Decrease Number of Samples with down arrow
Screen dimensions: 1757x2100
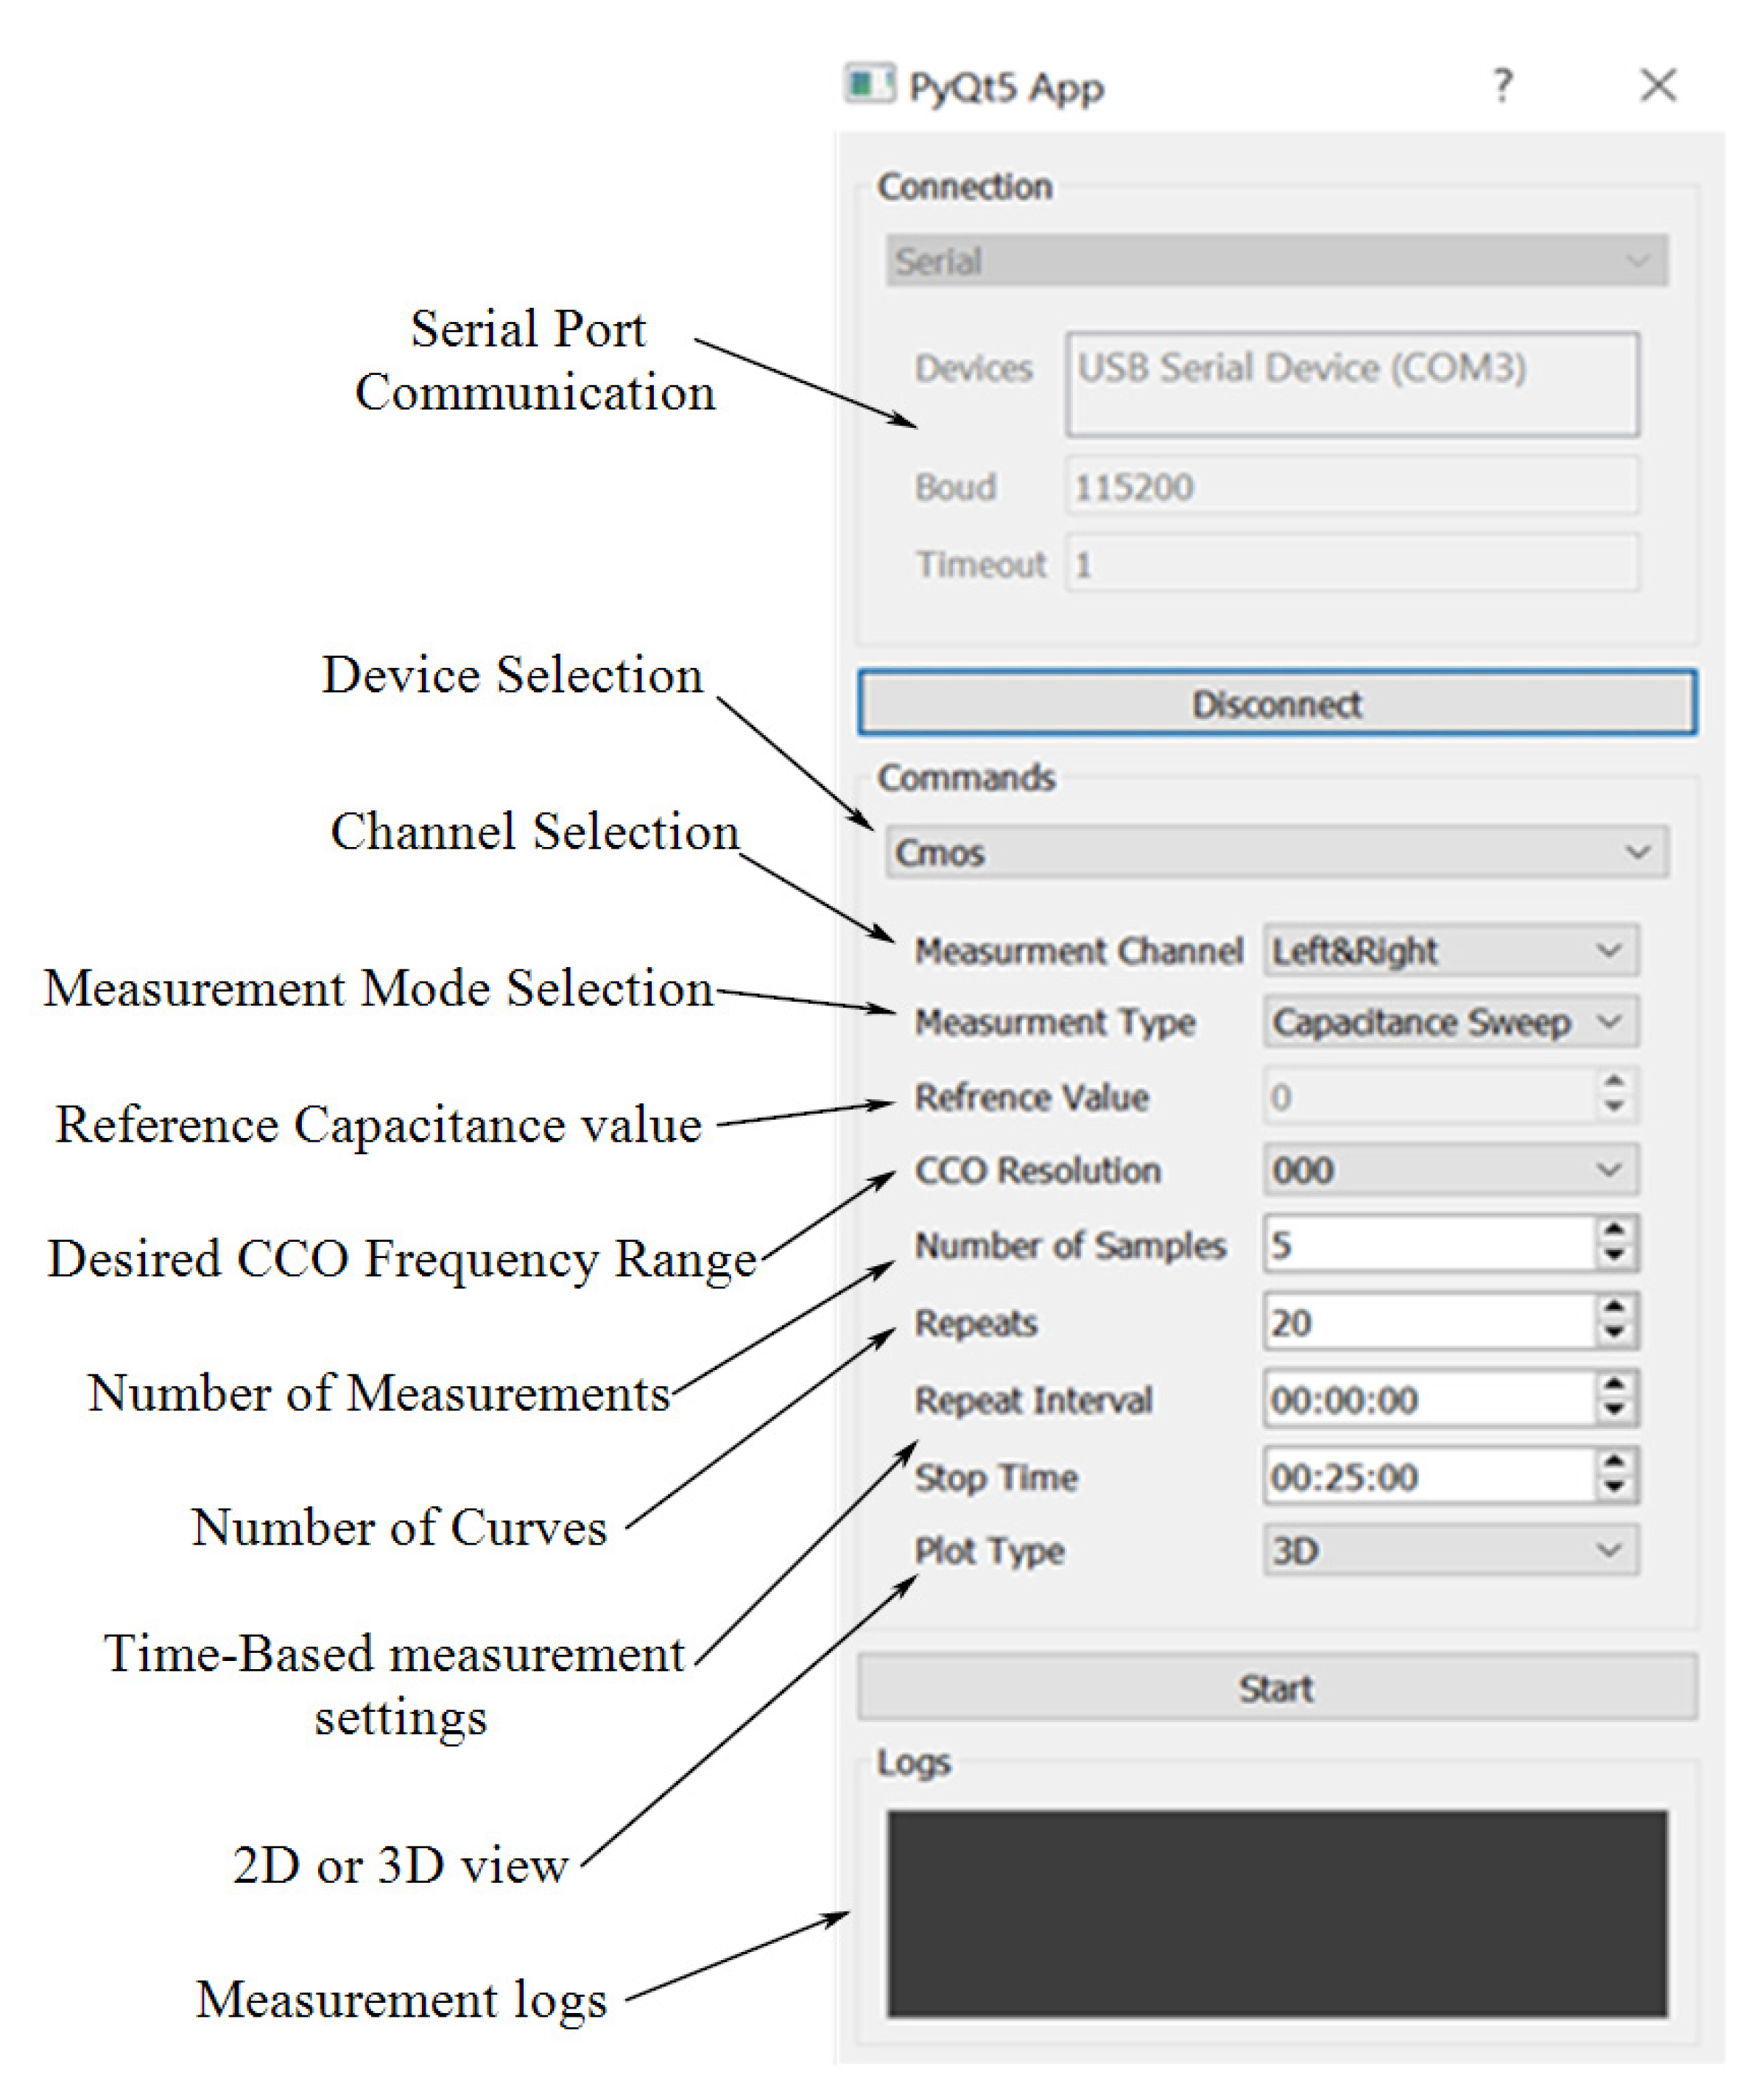[1614, 1255]
